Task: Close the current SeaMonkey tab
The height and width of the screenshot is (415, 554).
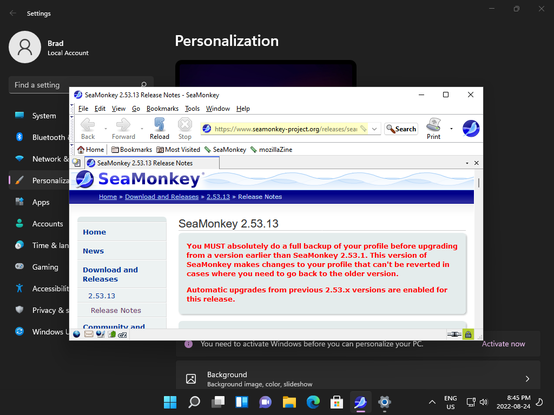Action: (476, 163)
